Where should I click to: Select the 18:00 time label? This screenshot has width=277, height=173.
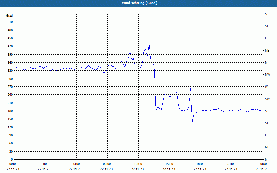point(200,164)
